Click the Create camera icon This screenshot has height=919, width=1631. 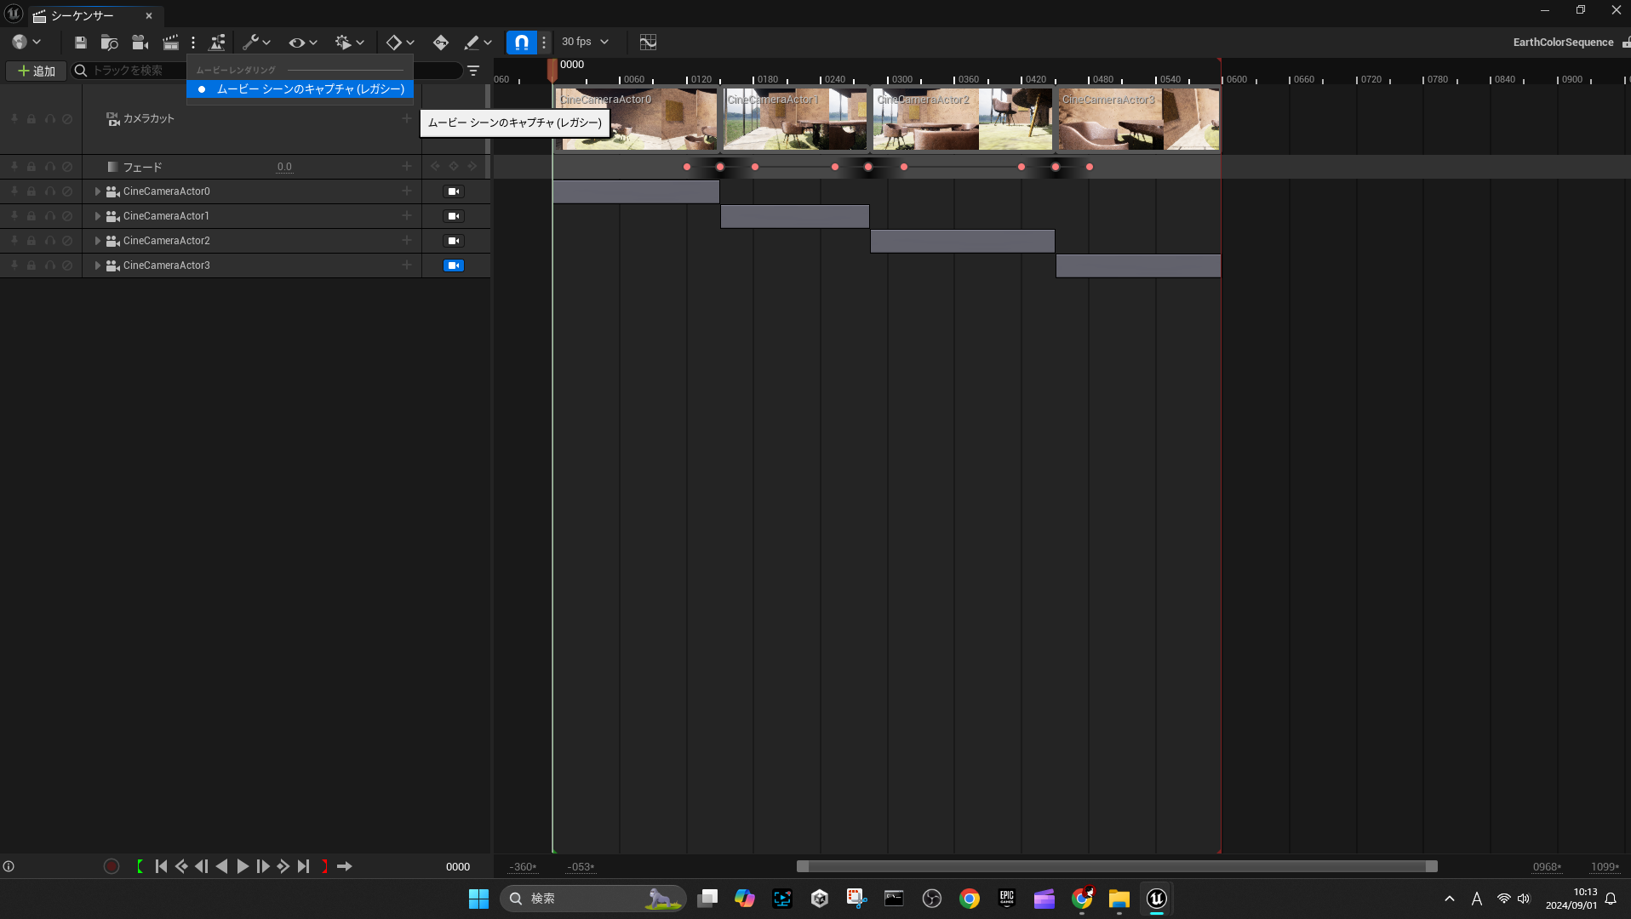[140, 43]
